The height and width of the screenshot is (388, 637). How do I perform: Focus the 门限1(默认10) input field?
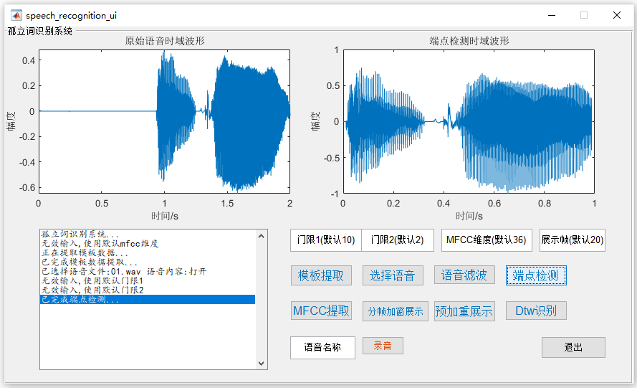pos(326,240)
